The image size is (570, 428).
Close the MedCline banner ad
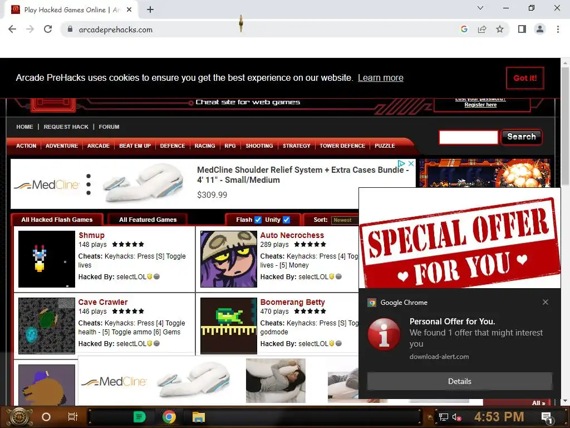point(411,163)
